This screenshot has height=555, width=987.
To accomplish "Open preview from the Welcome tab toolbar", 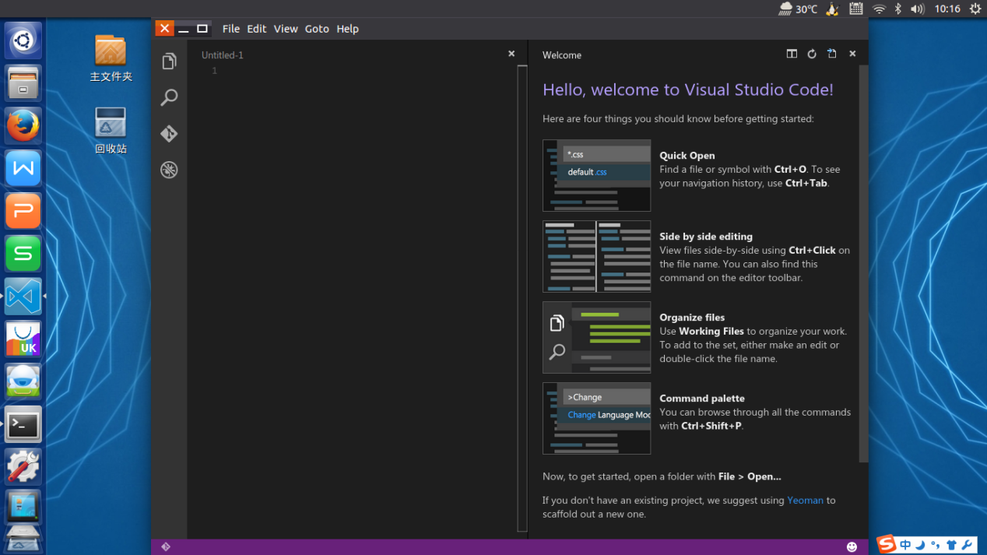I will (831, 54).
